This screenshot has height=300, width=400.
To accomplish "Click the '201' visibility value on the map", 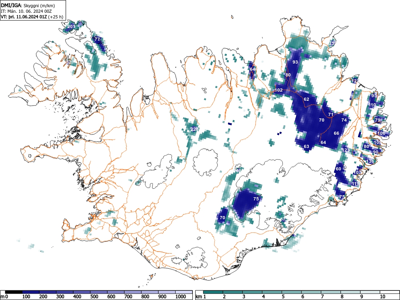I will pos(71,26).
